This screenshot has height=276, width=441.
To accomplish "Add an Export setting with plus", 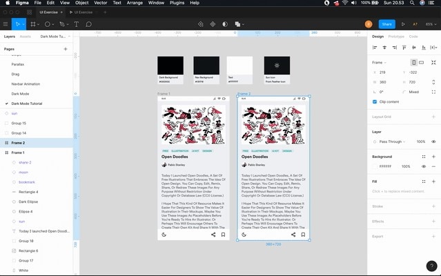I will click(x=433, y=237).
